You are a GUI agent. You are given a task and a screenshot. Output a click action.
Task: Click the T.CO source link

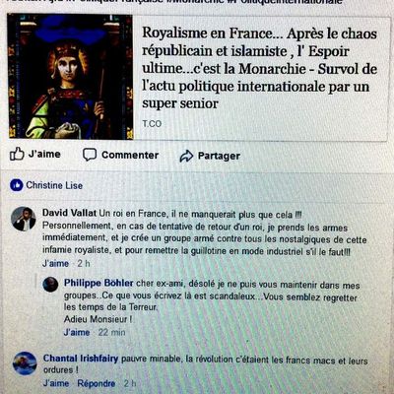coord(152,124)
